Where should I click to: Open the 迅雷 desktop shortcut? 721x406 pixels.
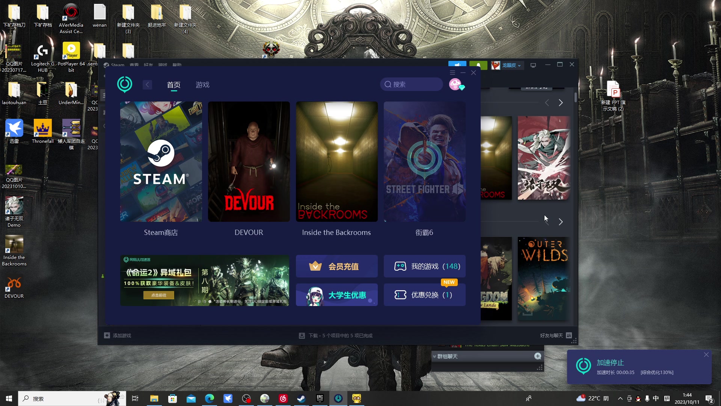(x=14, y=131)
